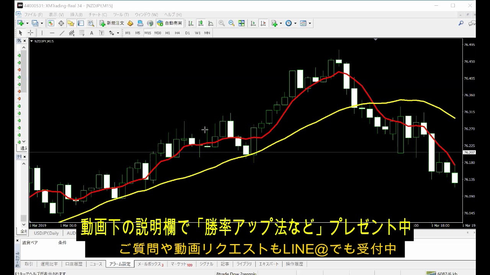Viewport: 490px width, 275px height.
Task: Select the arrow cursor tool
Action: tap(21, 33)
